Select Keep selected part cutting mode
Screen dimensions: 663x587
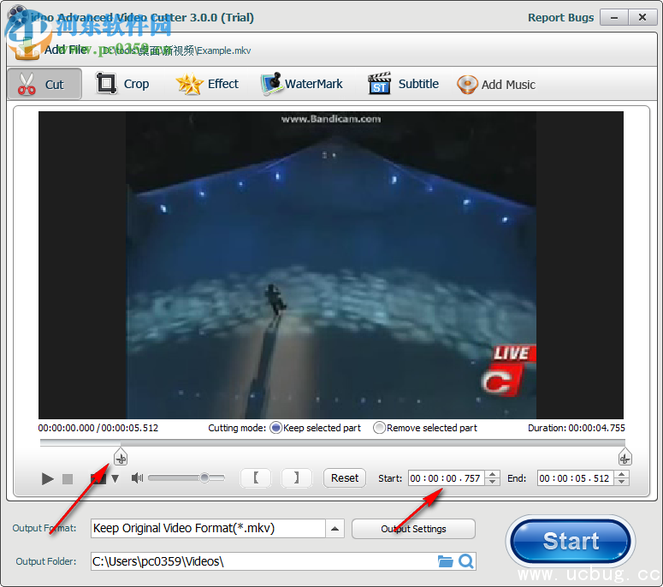(x=276, y=428)
